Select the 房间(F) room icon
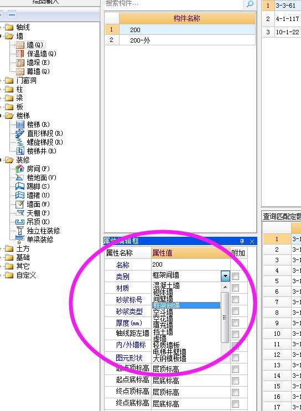Screen dimensions: 301x411 click(x=20, y=169)
